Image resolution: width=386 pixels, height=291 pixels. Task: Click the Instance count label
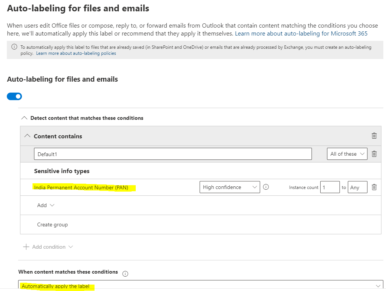tap(304, 187)
